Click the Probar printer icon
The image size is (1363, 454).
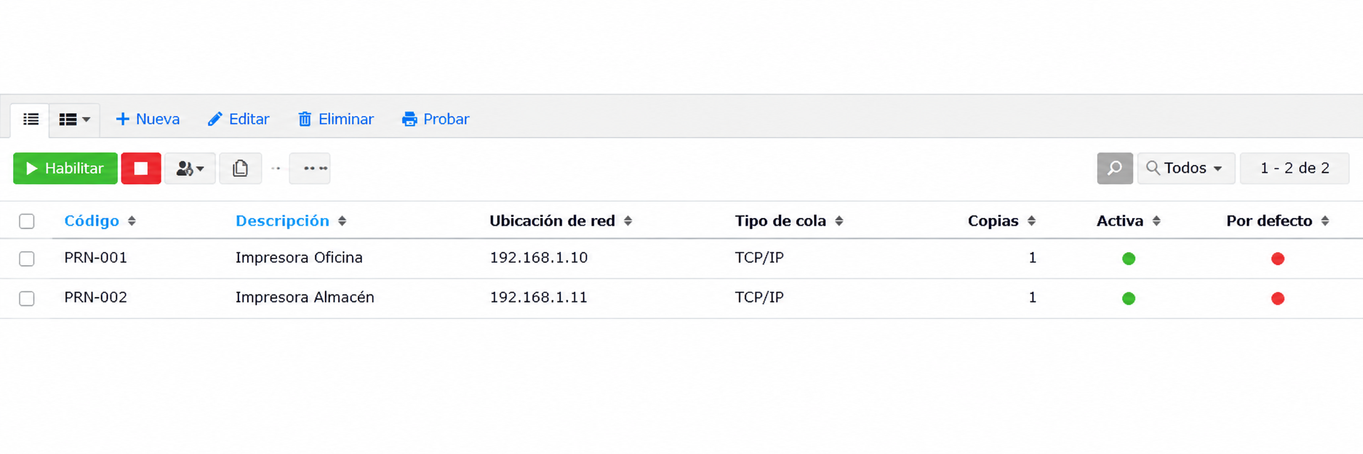click(410, 119)
